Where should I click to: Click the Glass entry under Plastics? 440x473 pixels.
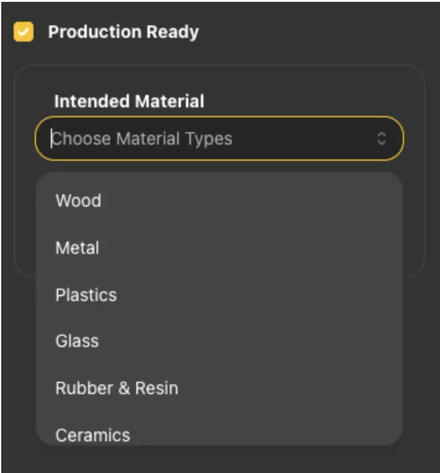77,341
